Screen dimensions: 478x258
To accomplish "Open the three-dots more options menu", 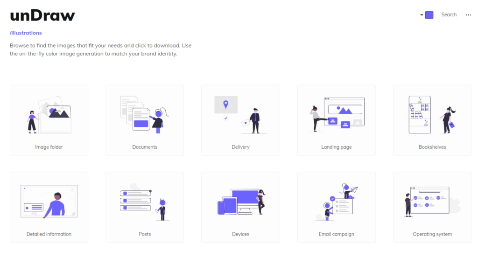I will [468, 15].
